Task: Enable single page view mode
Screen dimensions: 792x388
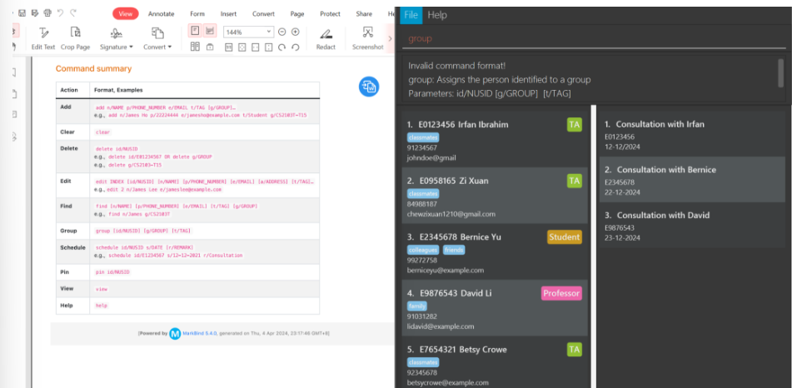Action: pyautogui.click(x=195, y=31)
